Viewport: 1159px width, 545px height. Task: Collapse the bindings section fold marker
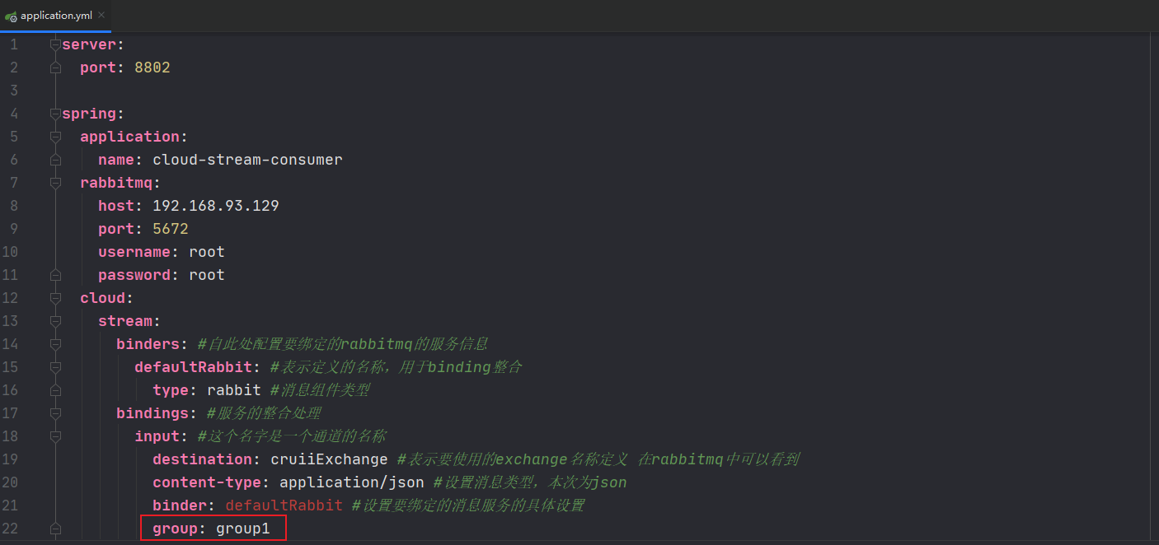(55, 413)
